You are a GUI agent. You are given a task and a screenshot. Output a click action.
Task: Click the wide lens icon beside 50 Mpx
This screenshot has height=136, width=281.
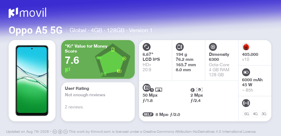coord(159,90)
